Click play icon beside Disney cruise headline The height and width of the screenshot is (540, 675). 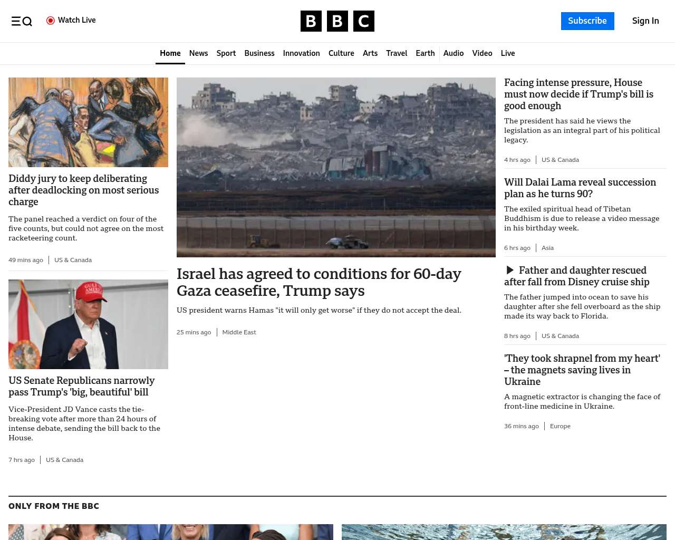[510, 270]
